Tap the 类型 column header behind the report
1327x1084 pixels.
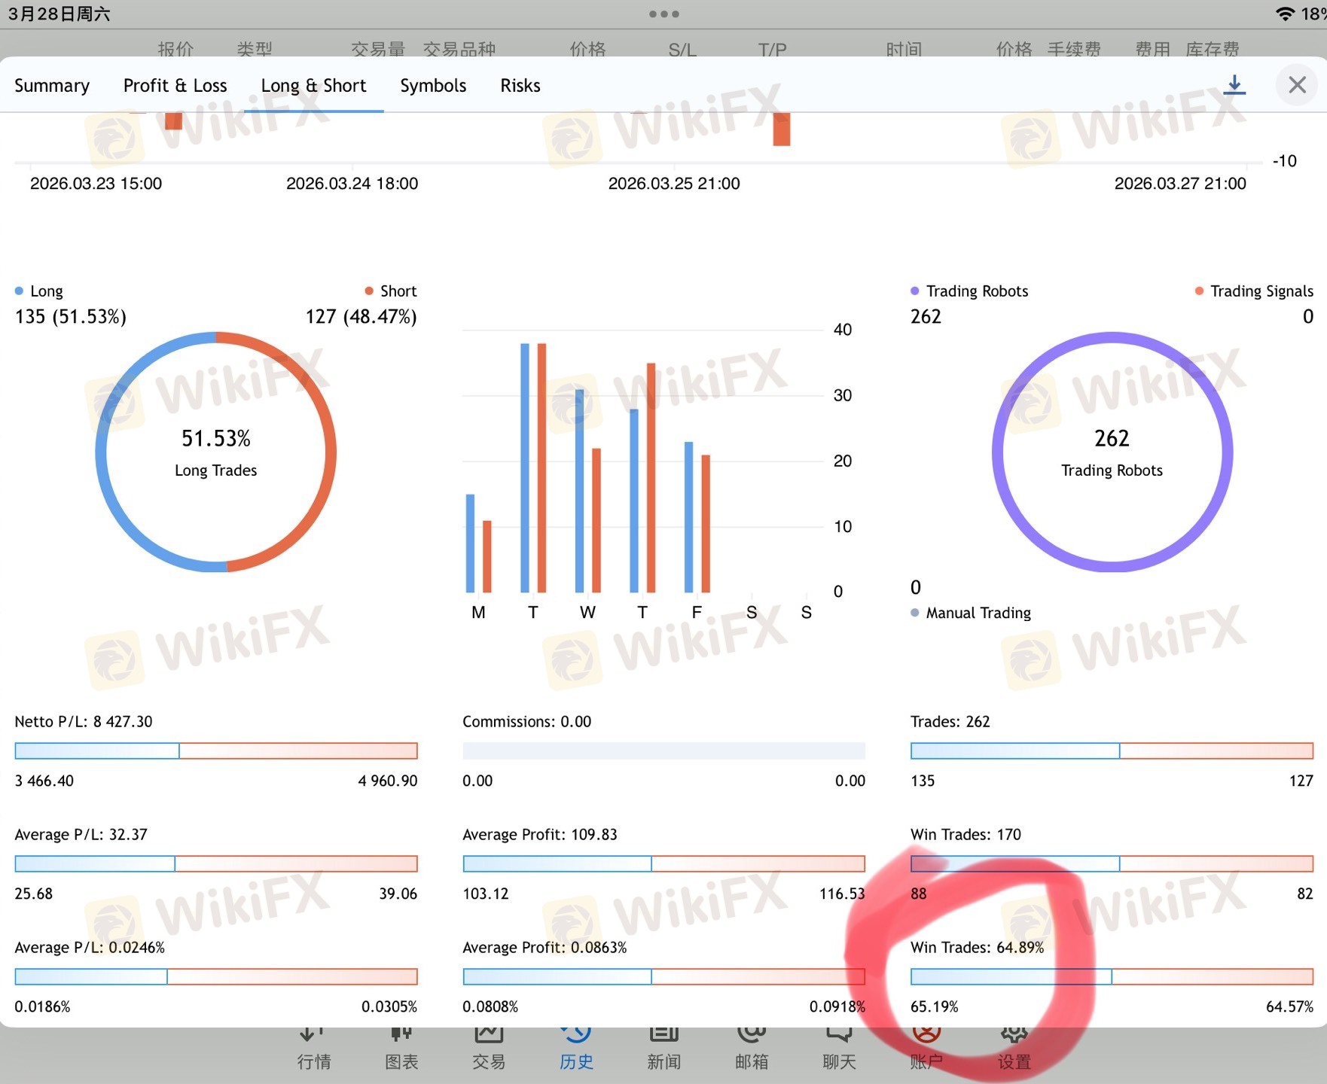255,49
